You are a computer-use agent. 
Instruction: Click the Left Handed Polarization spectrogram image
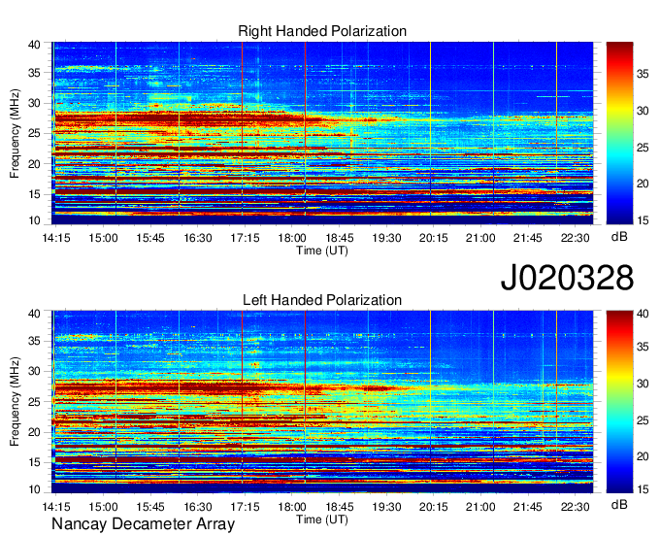(322, 402)
